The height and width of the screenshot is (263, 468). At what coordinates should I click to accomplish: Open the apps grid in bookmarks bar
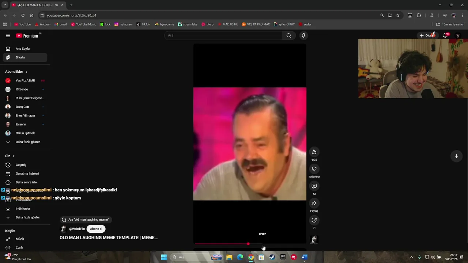coord(5,24)
